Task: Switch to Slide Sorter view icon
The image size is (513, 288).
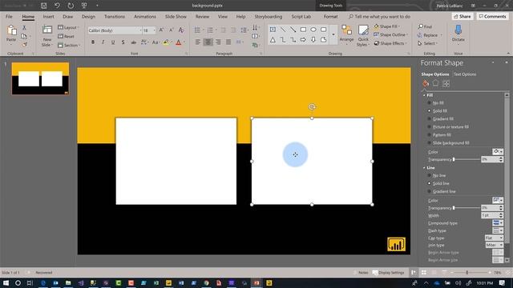Action: click(x=424, y=272)
